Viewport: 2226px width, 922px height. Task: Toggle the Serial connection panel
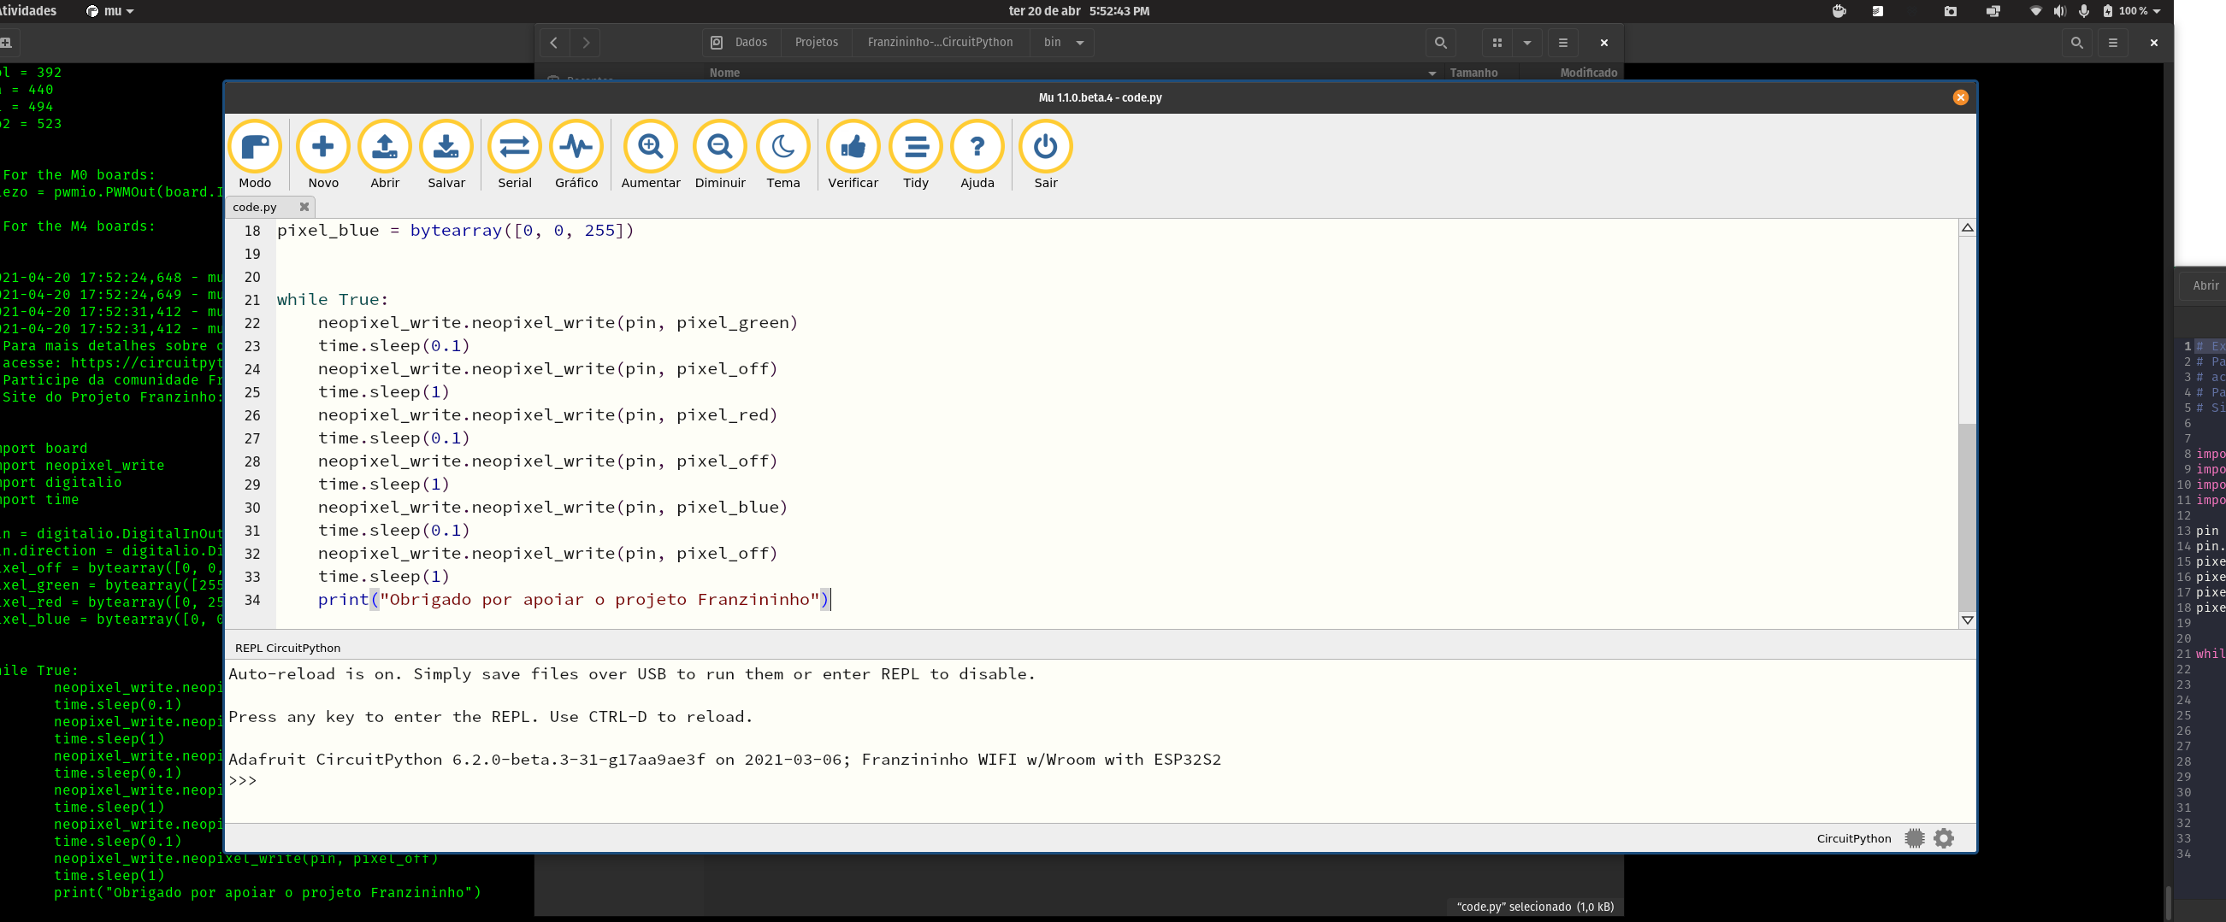[514, 155]
